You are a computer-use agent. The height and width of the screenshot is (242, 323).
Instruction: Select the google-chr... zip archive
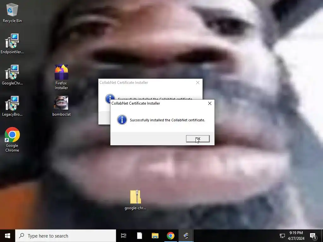click(135, 200)
